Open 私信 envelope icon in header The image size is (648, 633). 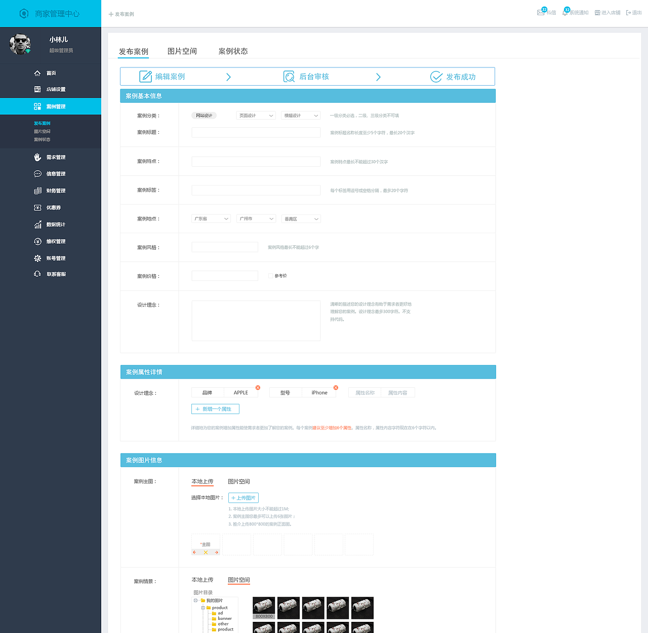click(541, 12)
